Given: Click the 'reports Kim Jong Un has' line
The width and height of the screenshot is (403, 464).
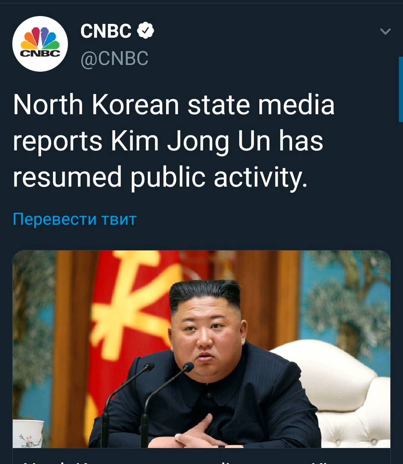Looking at the screenshot, I should pos(168,141).
